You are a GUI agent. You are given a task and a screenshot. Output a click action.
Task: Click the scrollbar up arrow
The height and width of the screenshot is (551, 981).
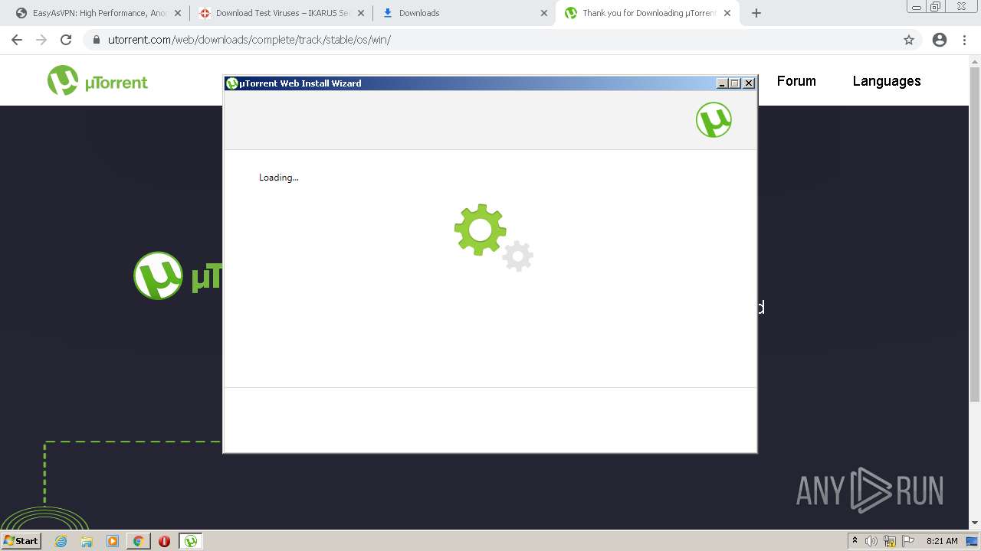click(975, 60)
